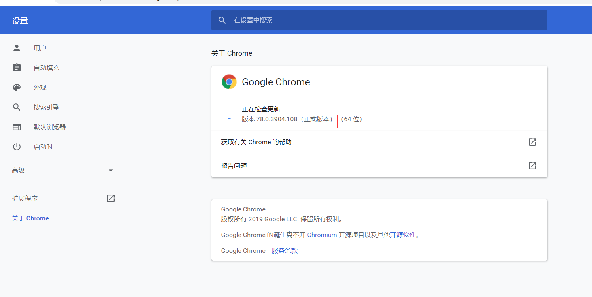This screenshot has width=592, height=297.
Task: Click the Google Chrome logo
Action: coord(229,82)
